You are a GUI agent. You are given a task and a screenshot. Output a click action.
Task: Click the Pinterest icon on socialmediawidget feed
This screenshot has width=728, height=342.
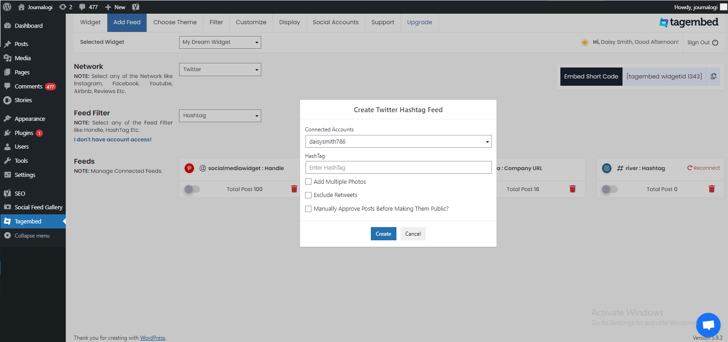pyautogui.click(x=189, y=168)
